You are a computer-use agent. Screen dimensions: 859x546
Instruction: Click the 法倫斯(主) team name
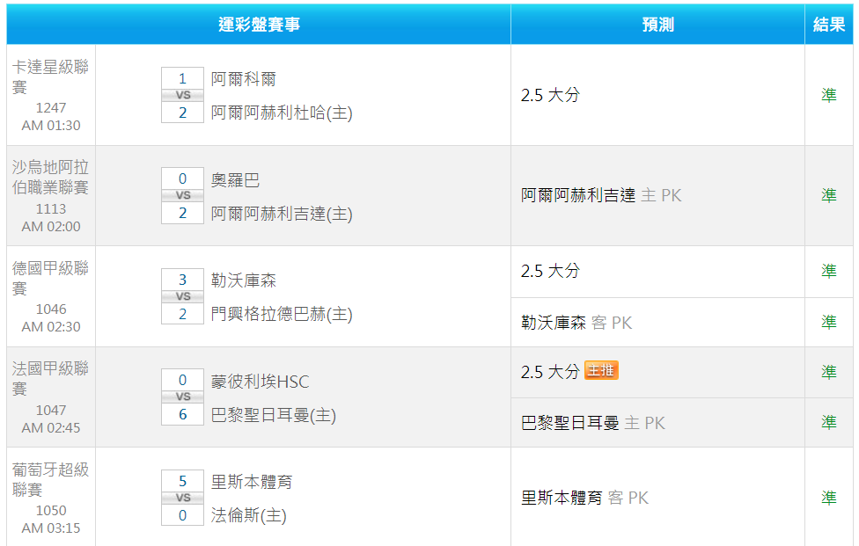click(x=249, y=515)
